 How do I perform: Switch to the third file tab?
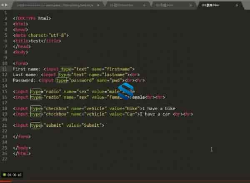click(x=169, y=5)
